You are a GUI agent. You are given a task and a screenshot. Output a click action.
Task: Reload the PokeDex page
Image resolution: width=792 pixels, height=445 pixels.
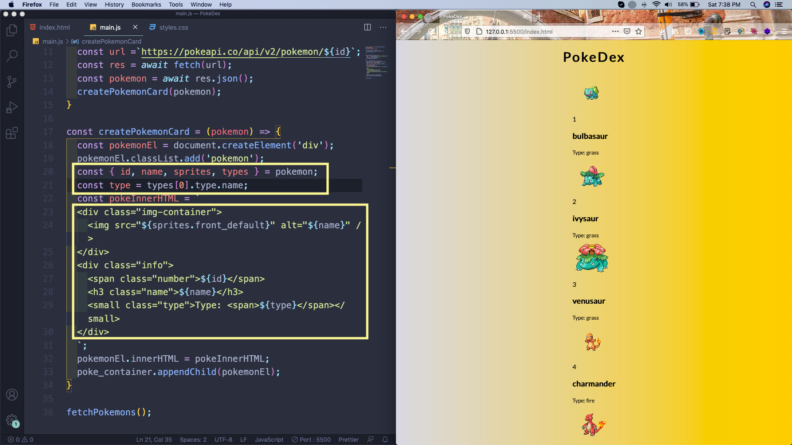coord(431,31)
